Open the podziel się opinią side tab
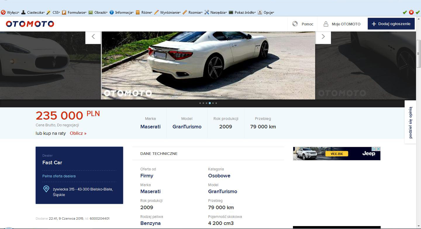This screenshot has width=421, height=229. pos(410,122)
